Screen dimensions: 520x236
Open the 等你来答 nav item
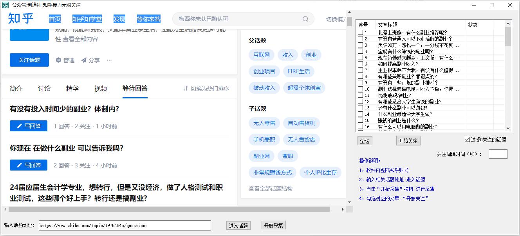coord(149,19)
